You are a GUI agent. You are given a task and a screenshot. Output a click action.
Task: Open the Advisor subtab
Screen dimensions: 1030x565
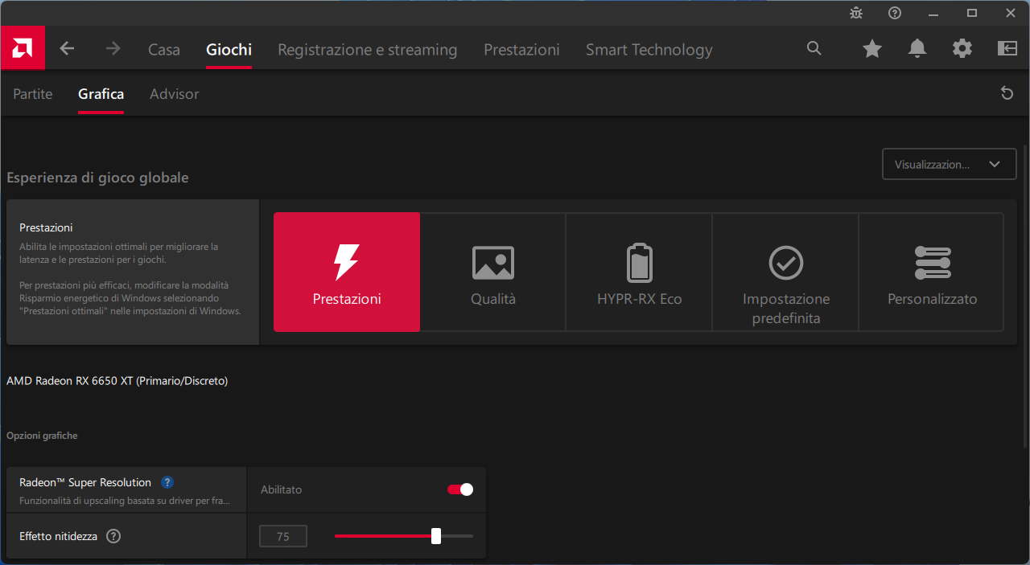175,94
